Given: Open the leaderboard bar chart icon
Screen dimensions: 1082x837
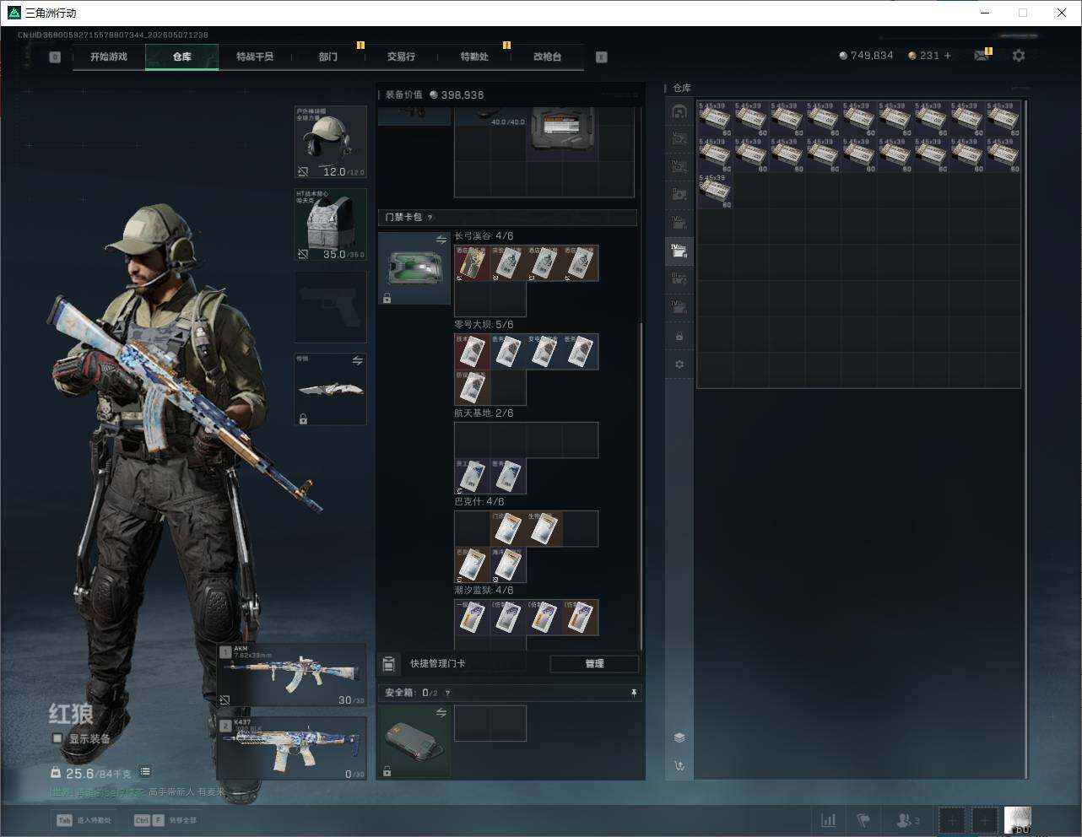Looking at the screenshot, I should pyautogui.click(x=829, y=820).
